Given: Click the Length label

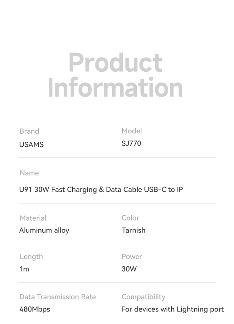Looking at the screenshot, I should (x=31, y=257).
